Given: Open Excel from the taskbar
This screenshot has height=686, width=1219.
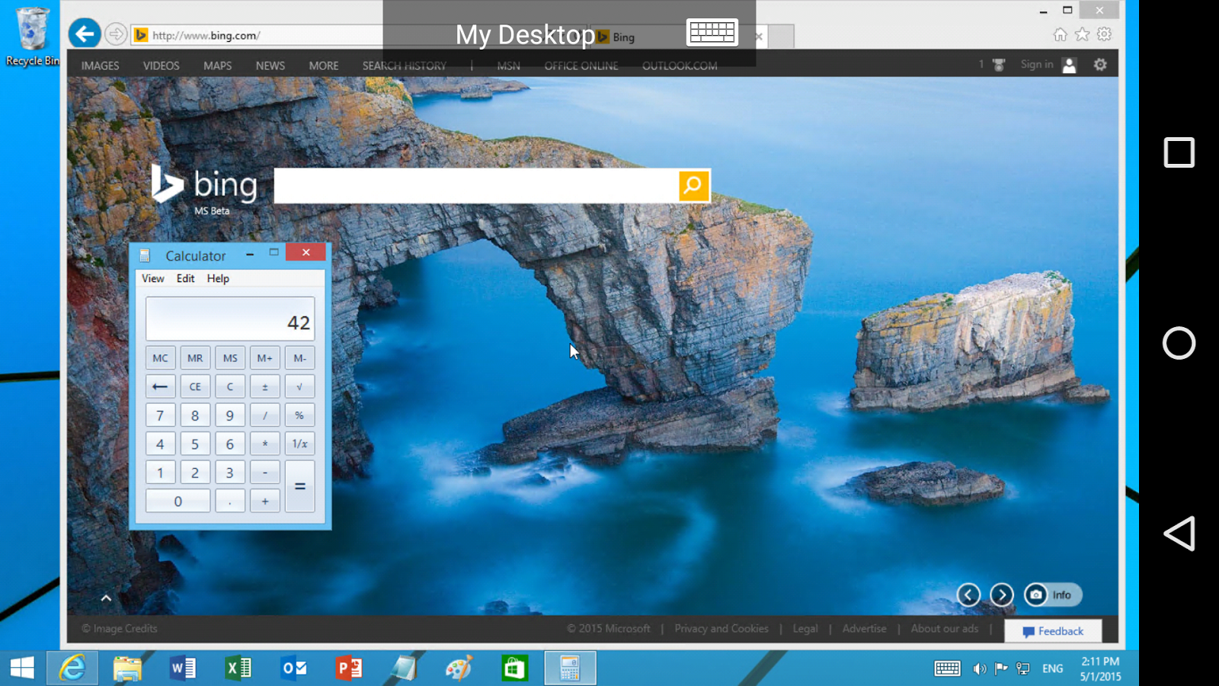Looking at the screenshot, I should coord(238,668).
